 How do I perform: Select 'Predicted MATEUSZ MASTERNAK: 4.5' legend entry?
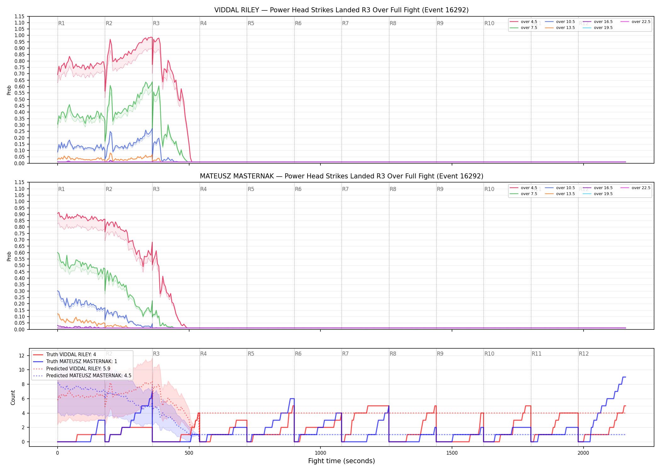82,375
